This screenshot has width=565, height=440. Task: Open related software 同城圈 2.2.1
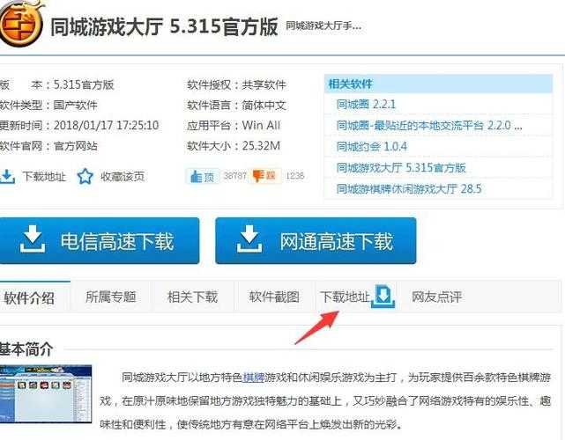pyautogui.click(x=366, y=105)
